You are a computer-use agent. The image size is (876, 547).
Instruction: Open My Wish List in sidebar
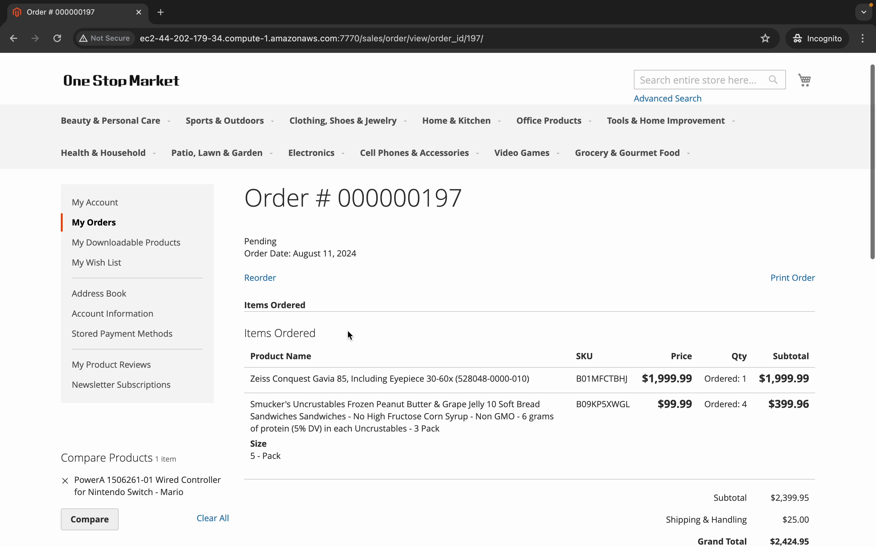(x=96, y=263)
